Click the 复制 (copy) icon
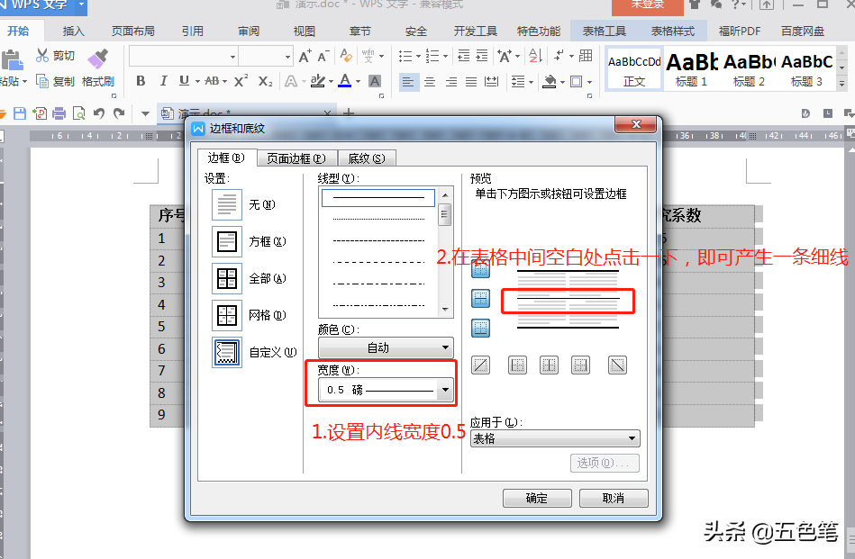The image size is (855, 559). point(42,81)
